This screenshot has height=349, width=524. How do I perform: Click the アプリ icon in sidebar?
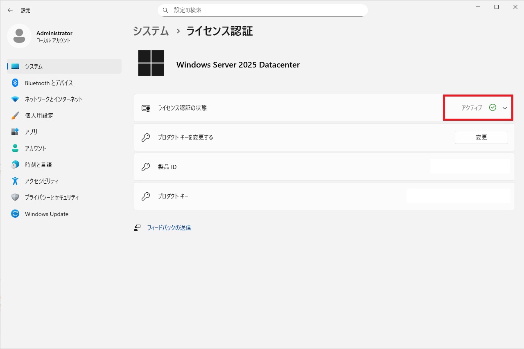coord(15,132)
